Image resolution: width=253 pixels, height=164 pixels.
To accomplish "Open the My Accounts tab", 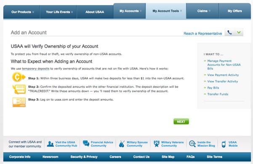I will [x=130, y=11].
